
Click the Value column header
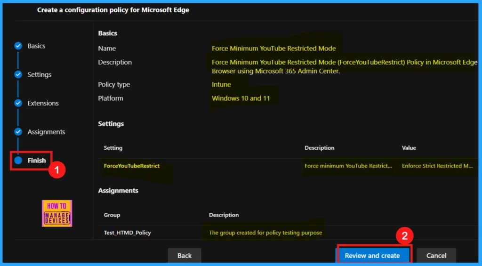[x=409, y=148]
